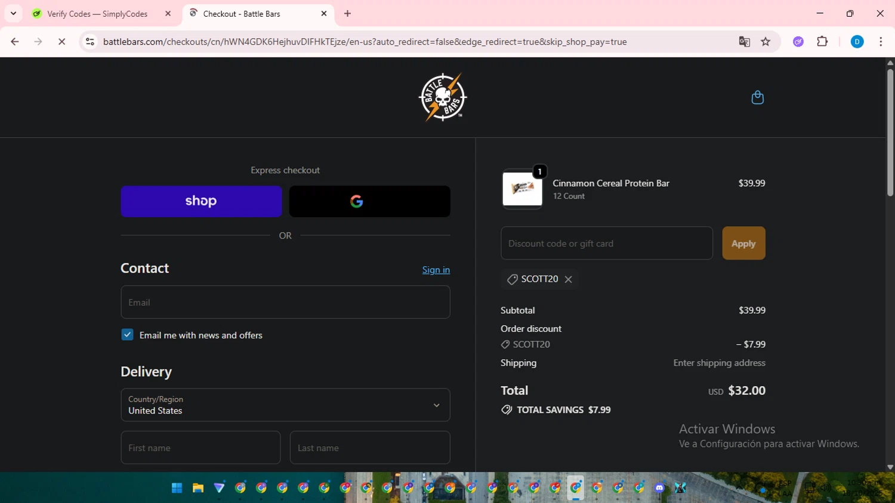Screen dimensions: 895x503
Task: Focus the Last name field
Action: [370, 448]
